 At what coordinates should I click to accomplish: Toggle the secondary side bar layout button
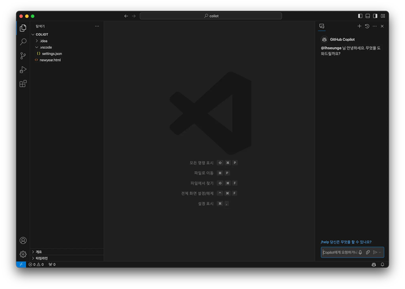tap(375, 16)
